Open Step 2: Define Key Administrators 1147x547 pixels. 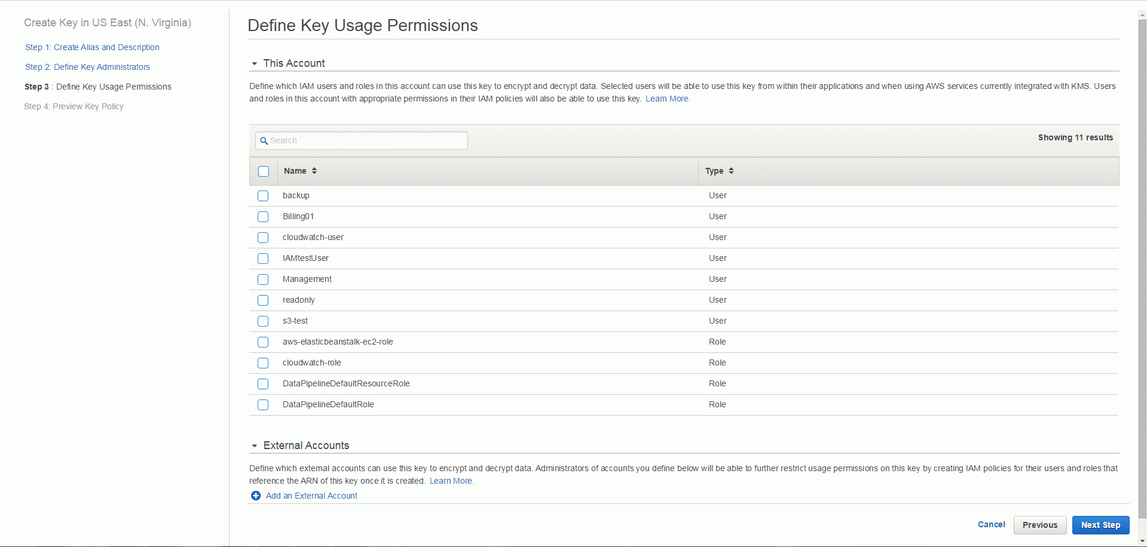pos(87,67)
